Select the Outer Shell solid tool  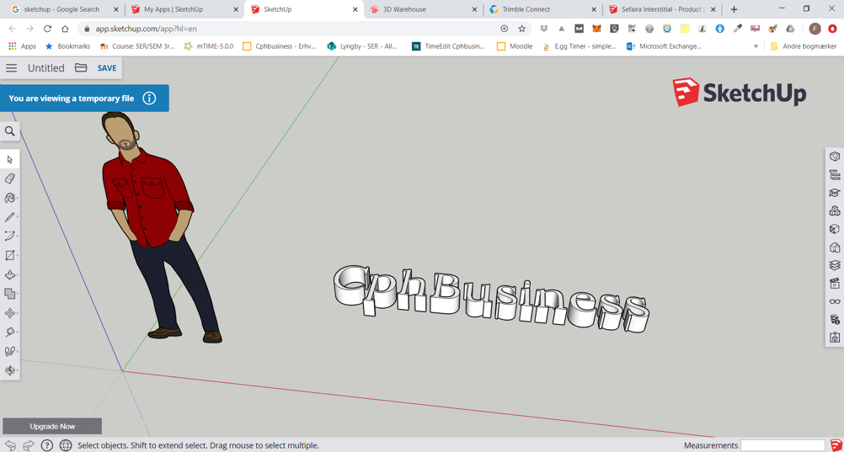point(10,294)
